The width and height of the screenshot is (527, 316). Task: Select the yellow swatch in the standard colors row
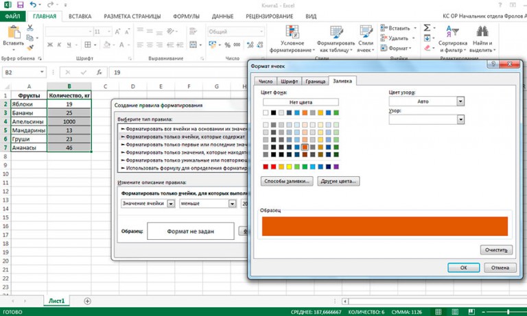[289, 167]
